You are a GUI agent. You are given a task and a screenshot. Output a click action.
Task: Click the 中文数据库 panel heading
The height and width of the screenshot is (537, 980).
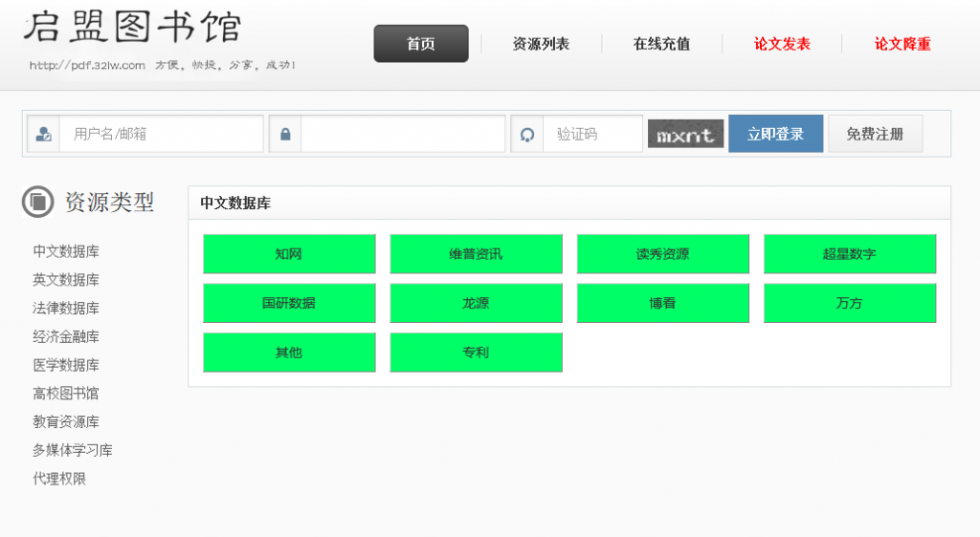pyautogui.click(x=235, y=204)
